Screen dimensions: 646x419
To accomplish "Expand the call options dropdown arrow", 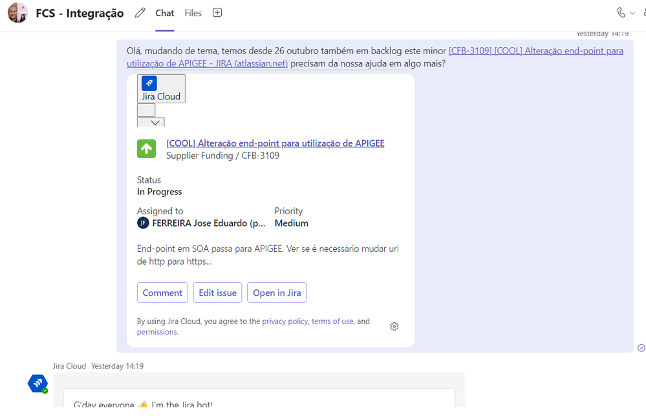I will tap(632, 13).
